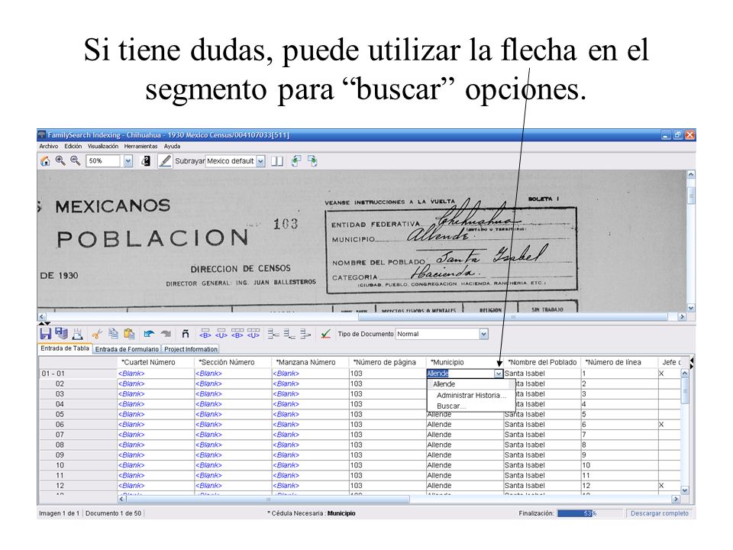Zoom out of the census image
Viewport: 733px width, 550px height.
[75, 161]
